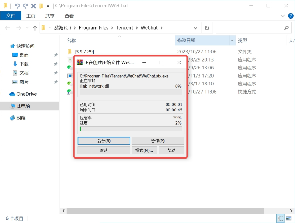Switch to the 查看 ribbon tab
Viewport: 295px width, 223px height.
click(x=69, y=16)
